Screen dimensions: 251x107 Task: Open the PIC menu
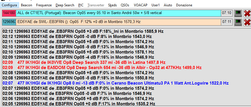81,5
